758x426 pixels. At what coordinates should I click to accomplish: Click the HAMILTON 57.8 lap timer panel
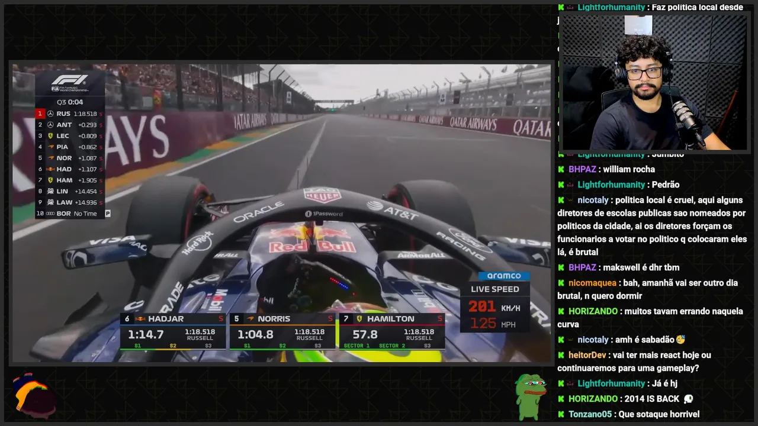[392, 331]
